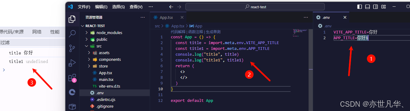
Task: Open the Search view in activity bar
Action: tap(72, 33)
